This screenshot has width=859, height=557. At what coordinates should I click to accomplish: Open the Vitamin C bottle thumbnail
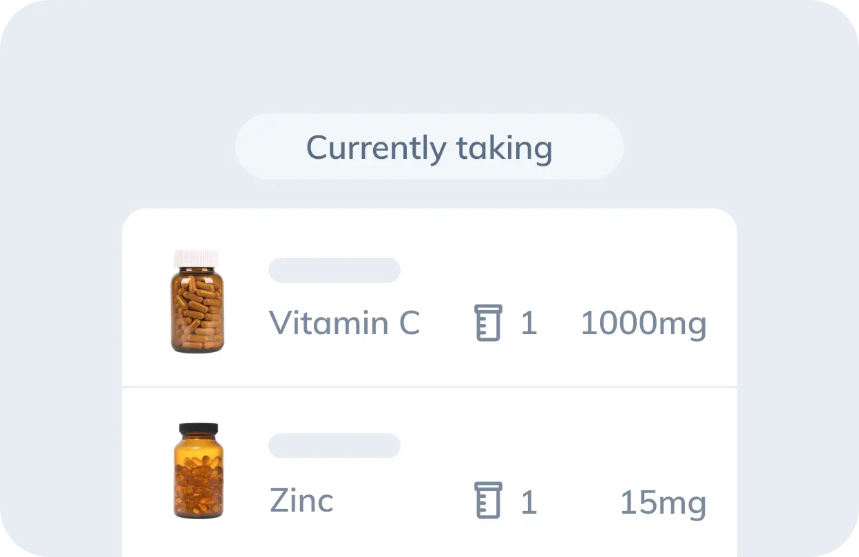coord(197,301)
